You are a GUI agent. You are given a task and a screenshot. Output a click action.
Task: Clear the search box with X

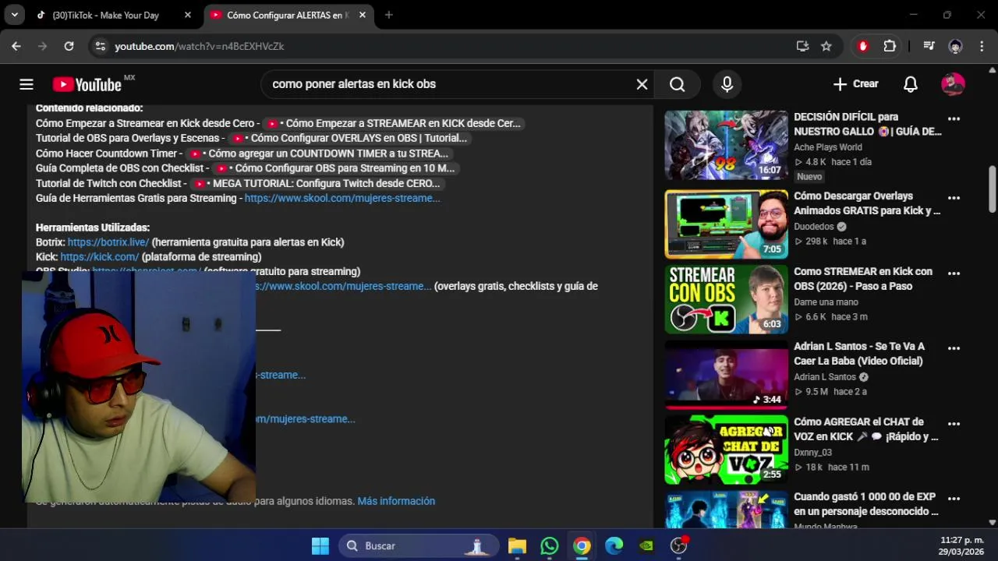(x=642, y=84)
